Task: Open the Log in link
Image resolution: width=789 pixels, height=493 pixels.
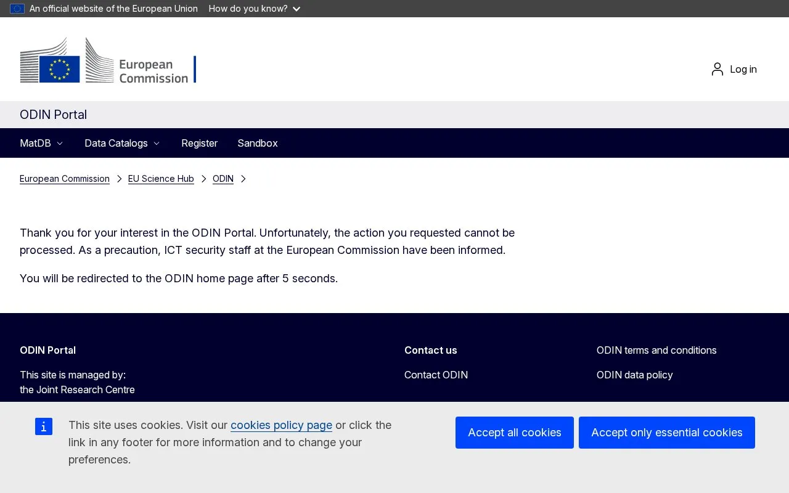Action: [x=743, y=69]
